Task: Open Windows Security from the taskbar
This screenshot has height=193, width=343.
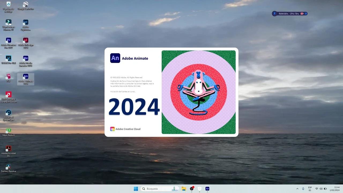Action: point(199,189)
